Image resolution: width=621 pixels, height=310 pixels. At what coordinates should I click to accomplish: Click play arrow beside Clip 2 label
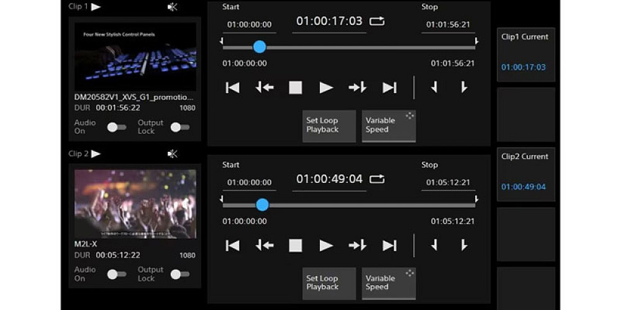pos(96,154)
